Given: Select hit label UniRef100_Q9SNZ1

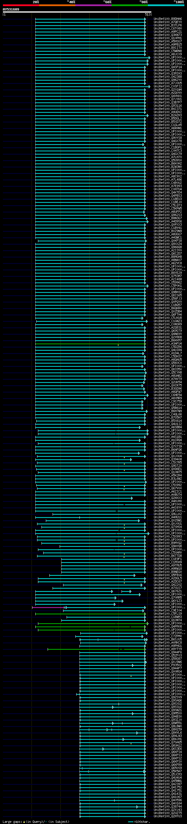Looking at the screenshot, I should pos(167,710).
